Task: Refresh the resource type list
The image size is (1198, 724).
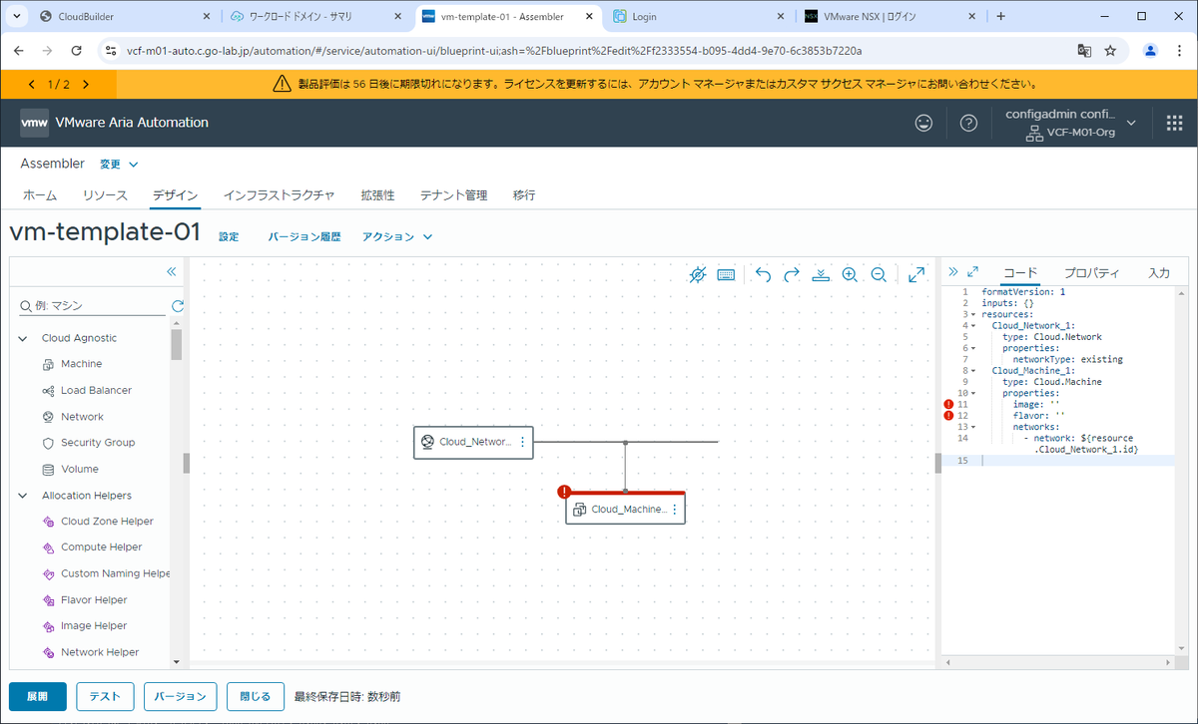Action: tap(178, 306)
